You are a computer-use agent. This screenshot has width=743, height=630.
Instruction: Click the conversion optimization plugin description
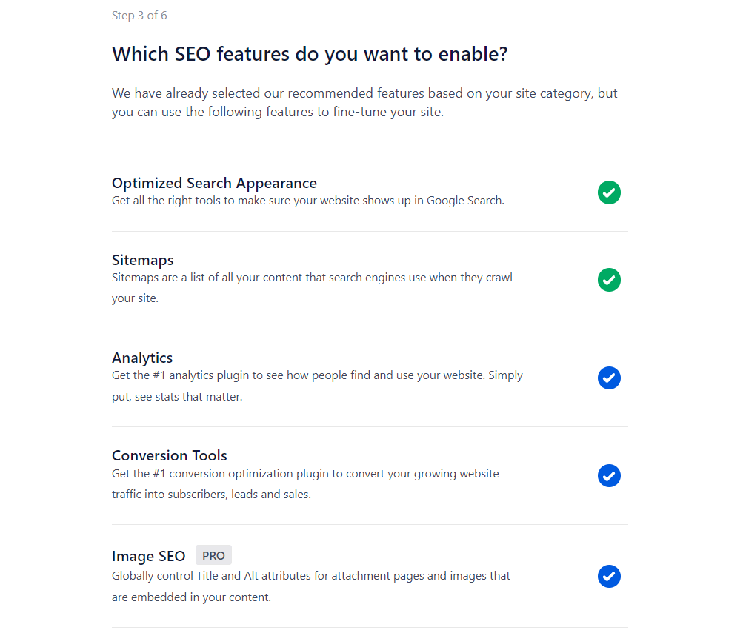click(x=305, y=483)
